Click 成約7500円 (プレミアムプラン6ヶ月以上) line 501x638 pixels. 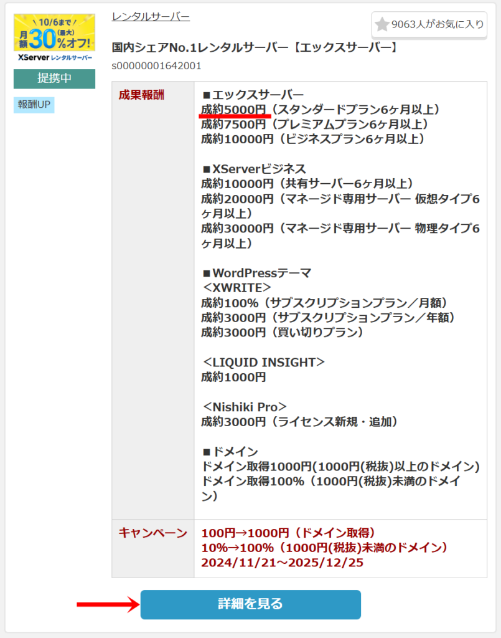pos(315,124)
